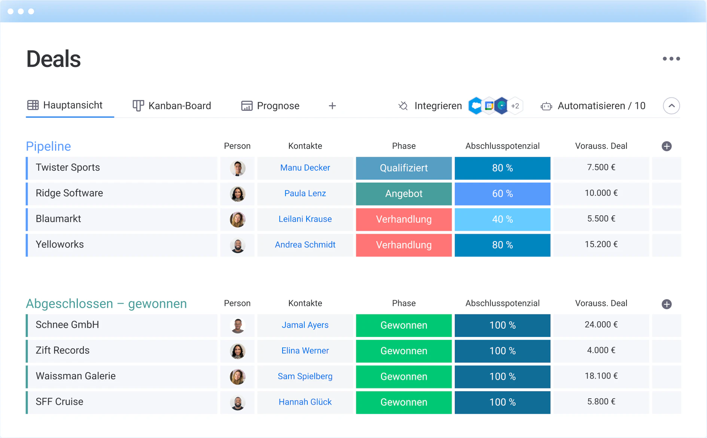
Task: Click the 24.000 € deal value
Action: [601, 325]
